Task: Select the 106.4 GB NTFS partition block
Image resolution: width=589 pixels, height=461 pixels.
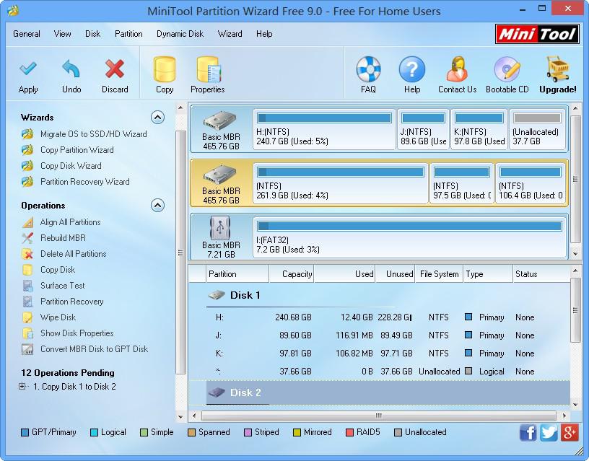Action: tap(531, 183)
